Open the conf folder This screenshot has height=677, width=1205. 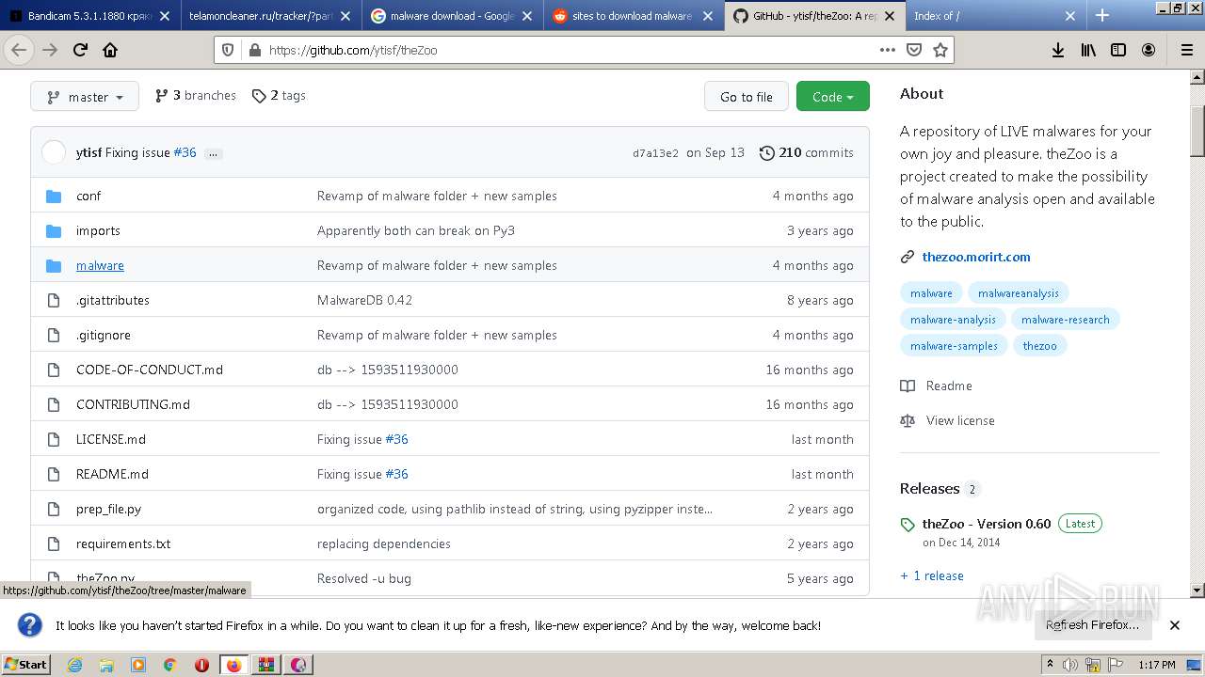88,196
